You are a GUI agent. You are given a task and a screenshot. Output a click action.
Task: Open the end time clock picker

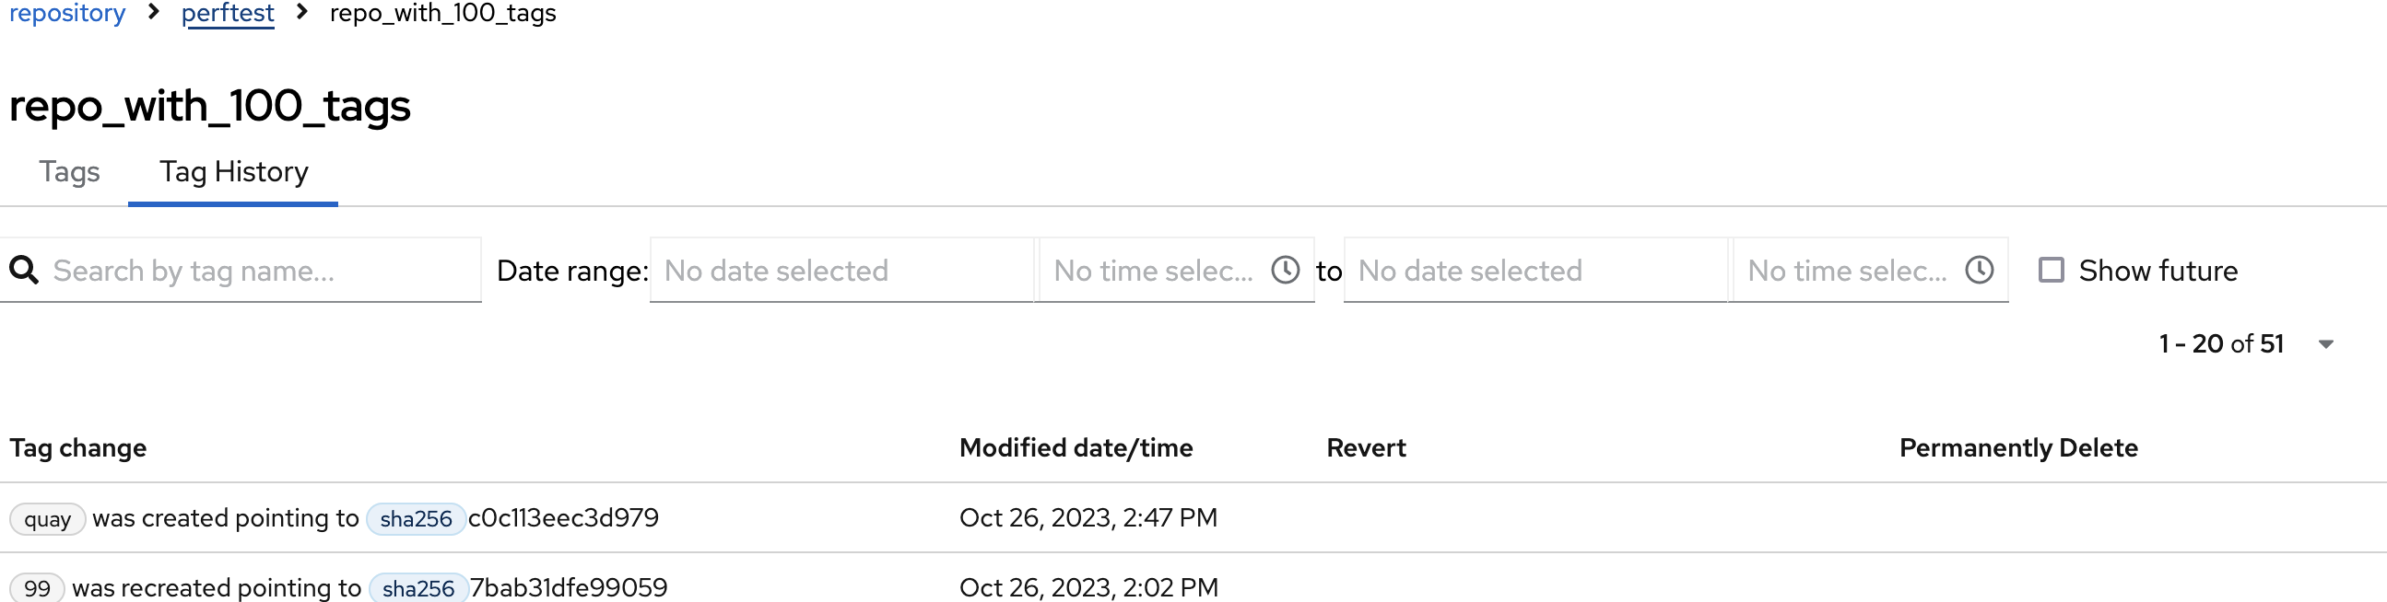tap(1979, 271)
